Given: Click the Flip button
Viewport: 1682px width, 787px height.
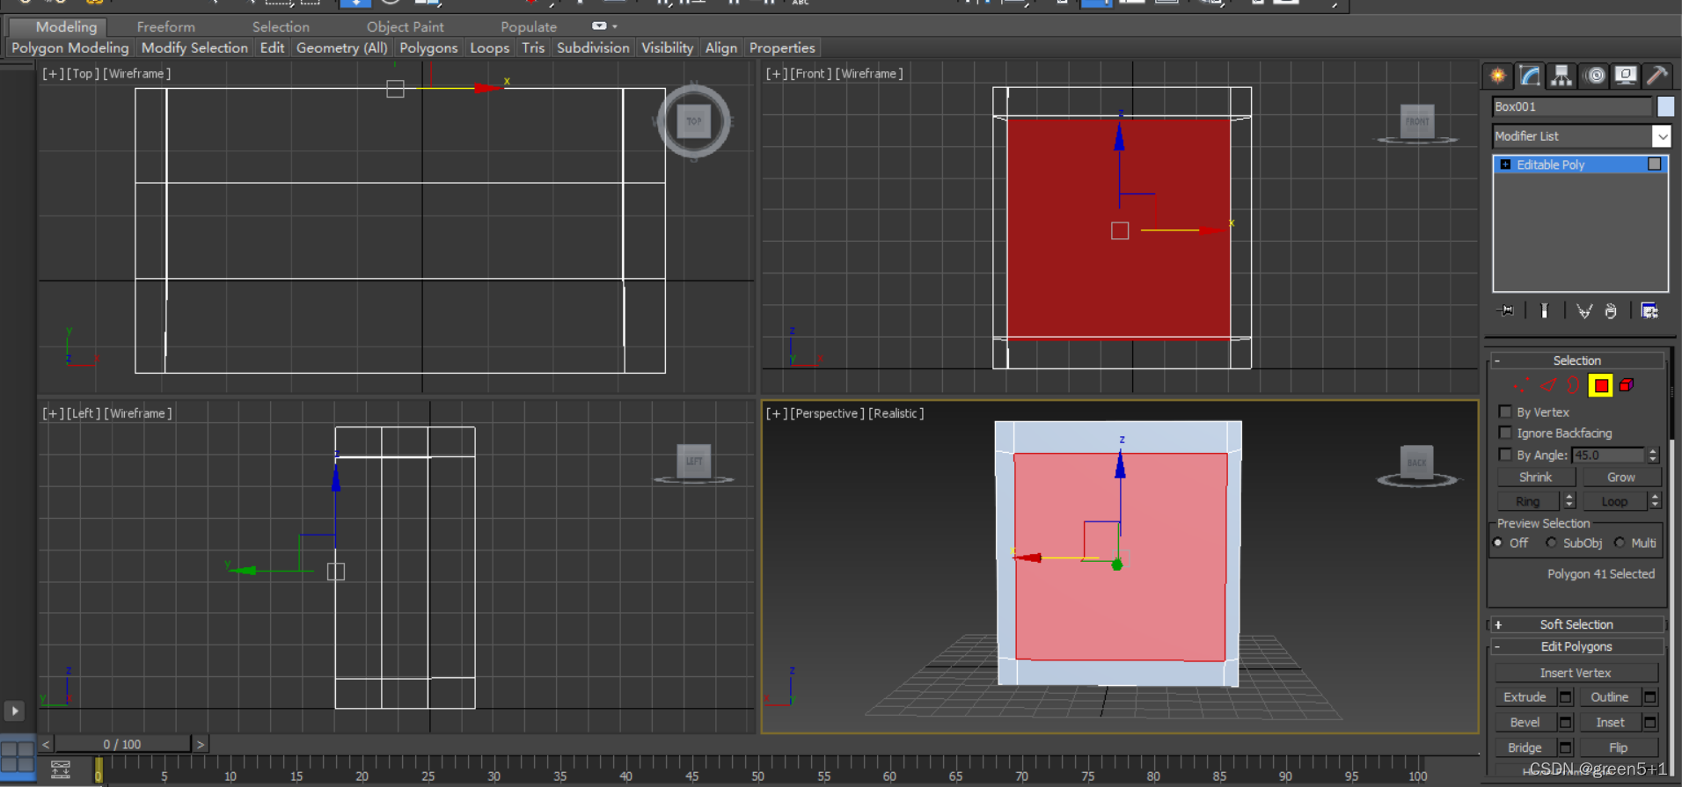Looking at the screenshot, I should 1618,747.
